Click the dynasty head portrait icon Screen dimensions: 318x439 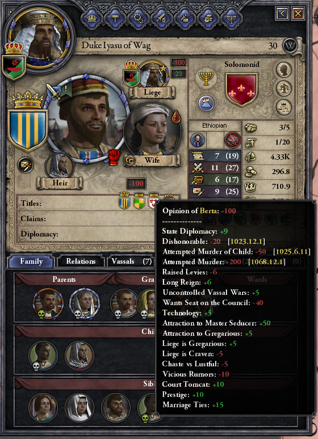pyautogui.click(x=284, y=70)
